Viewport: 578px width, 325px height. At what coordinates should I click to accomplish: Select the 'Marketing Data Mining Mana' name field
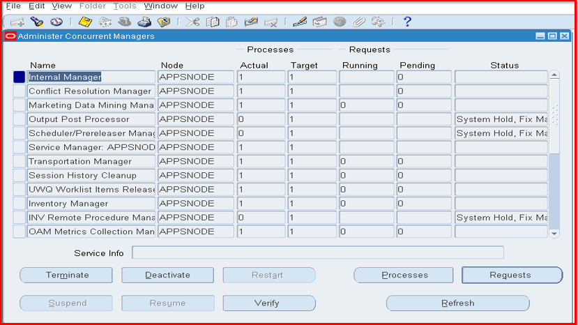91,105
